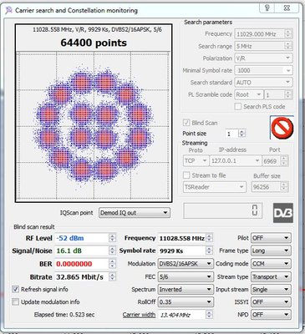Viewport: 305px width, 334px height.
Task: Click the DVB logo icon
Action: point(283,213)
